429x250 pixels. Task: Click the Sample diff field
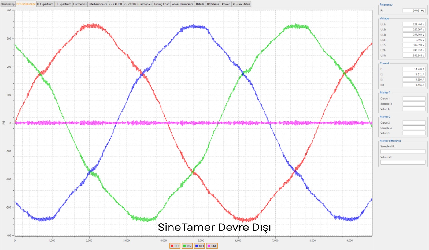point(403,152)
